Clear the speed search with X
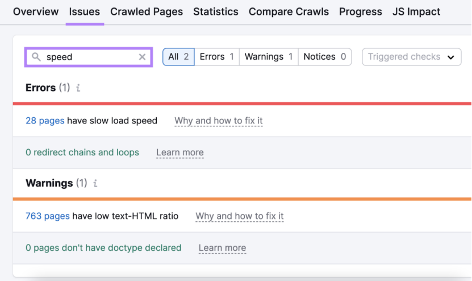Image resolution: width=472 pixels, height=281 pixels. coord(142,57)
